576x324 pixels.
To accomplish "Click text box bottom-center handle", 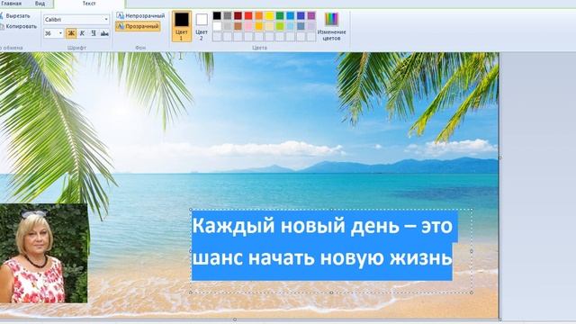I will click(x=331, y=292).
